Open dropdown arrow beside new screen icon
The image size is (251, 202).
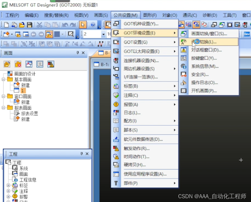(12, 34)
